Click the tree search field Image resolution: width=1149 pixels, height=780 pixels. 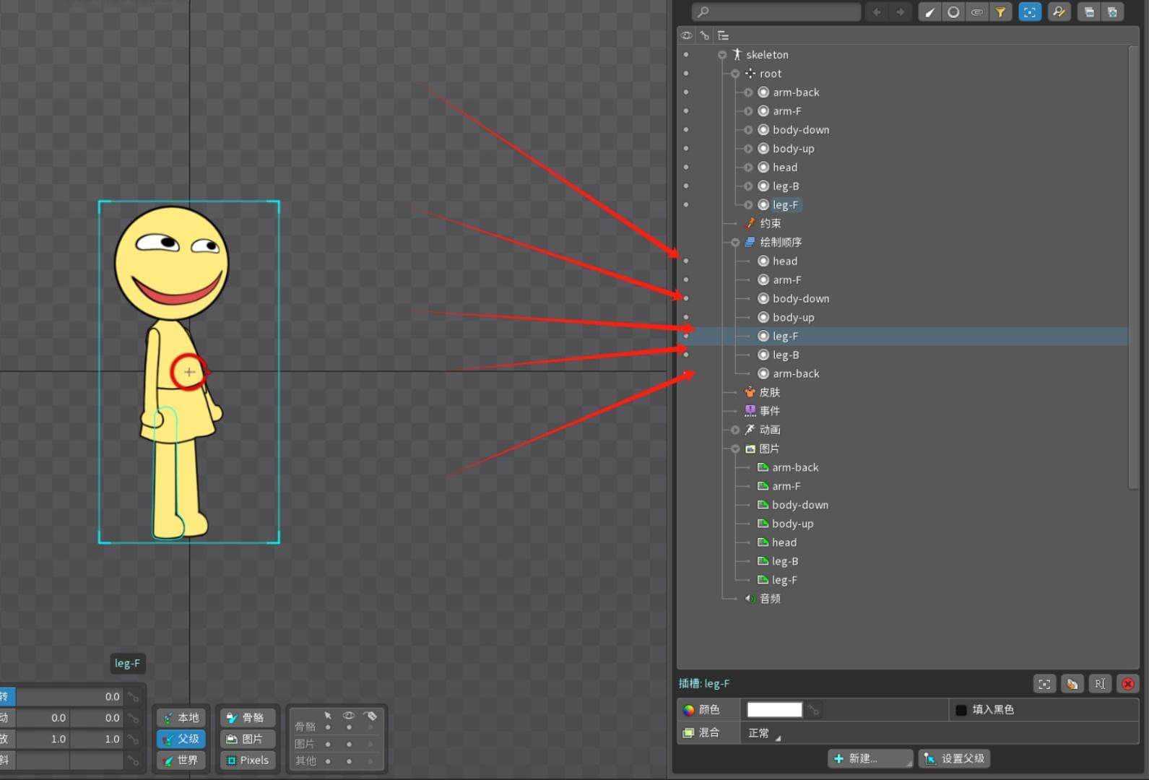coord(776,12)
